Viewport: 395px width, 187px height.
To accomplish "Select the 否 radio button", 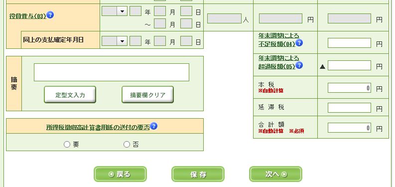I will [127, 144].
